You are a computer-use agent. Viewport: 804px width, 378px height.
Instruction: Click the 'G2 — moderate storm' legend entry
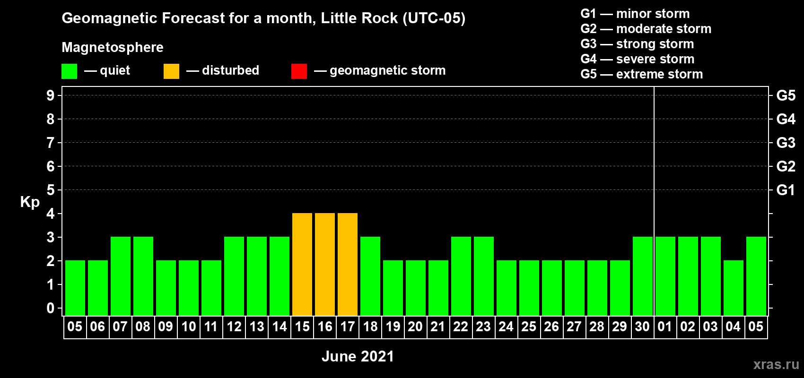click(646, 29)
